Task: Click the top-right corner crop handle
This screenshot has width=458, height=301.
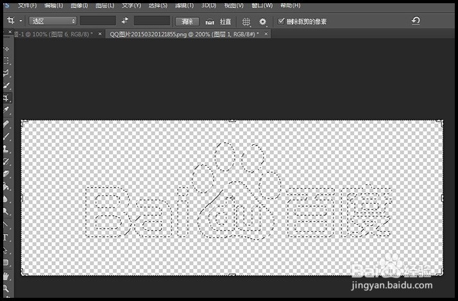Action: tap(441, 122)
